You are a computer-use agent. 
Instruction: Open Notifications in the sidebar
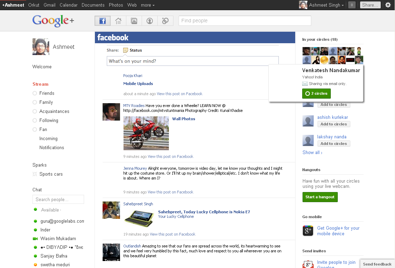(x=52, y=147)
